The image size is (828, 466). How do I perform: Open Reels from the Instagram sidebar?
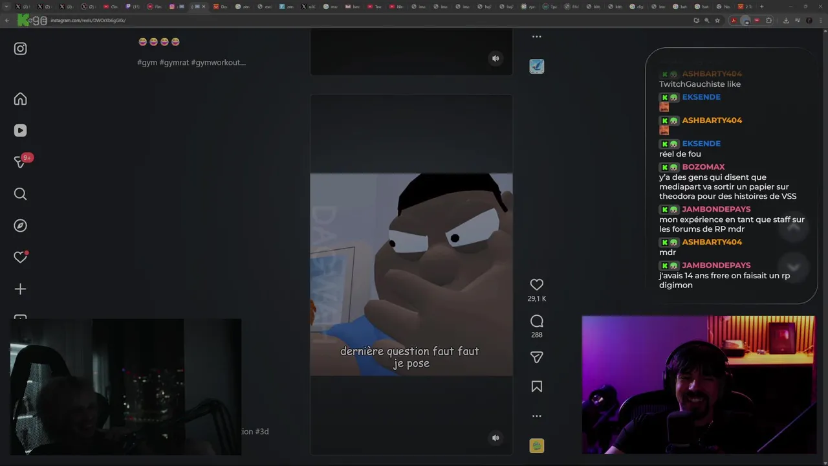[20, 131]
